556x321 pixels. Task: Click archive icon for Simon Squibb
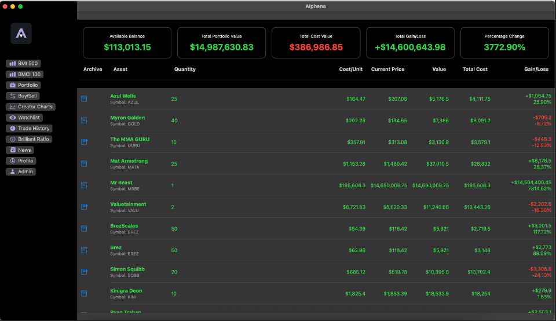coord(84,272)
